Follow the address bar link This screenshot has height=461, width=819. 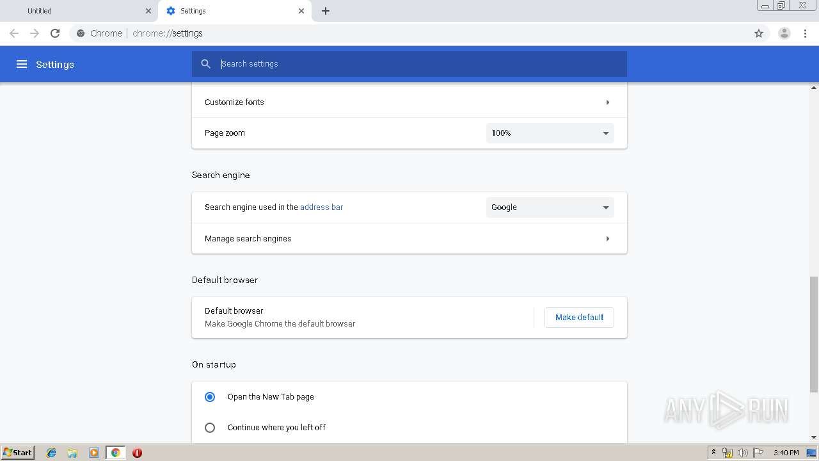click(321, 207)
